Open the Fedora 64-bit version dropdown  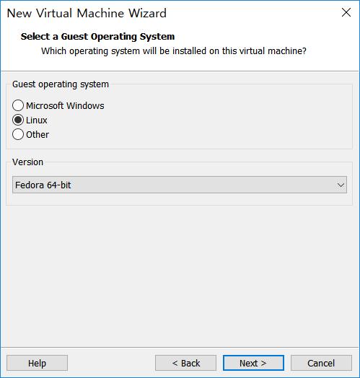(x=180, y=185)
